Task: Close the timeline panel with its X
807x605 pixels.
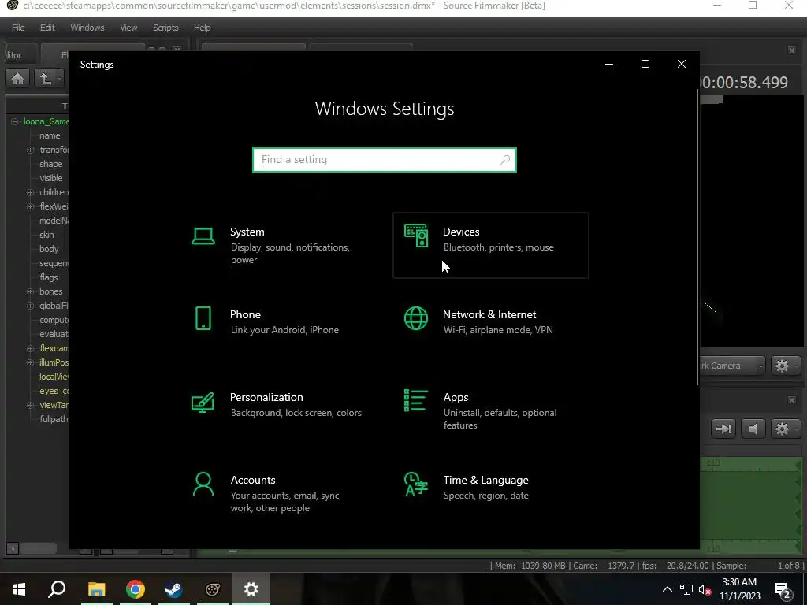Action: [x=791, y=399]
